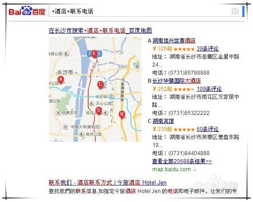
Task: Click map marker A
Action: [x=60, y=80]
